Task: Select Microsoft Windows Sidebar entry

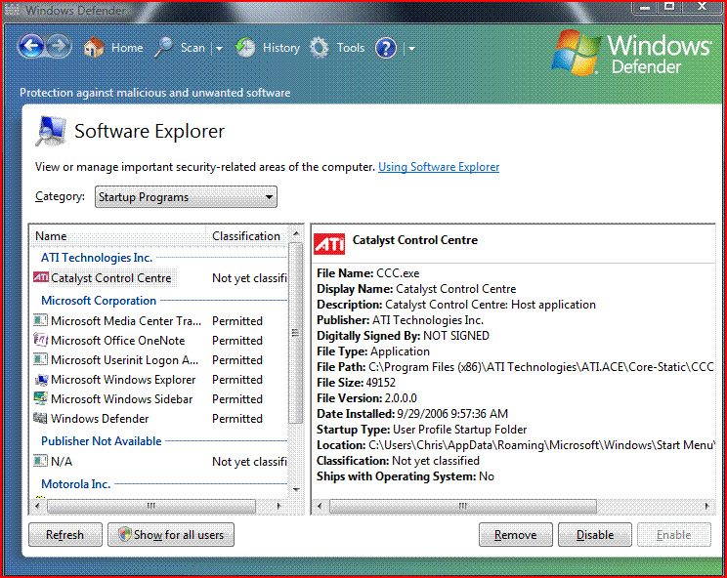Action: click(121, 398)
